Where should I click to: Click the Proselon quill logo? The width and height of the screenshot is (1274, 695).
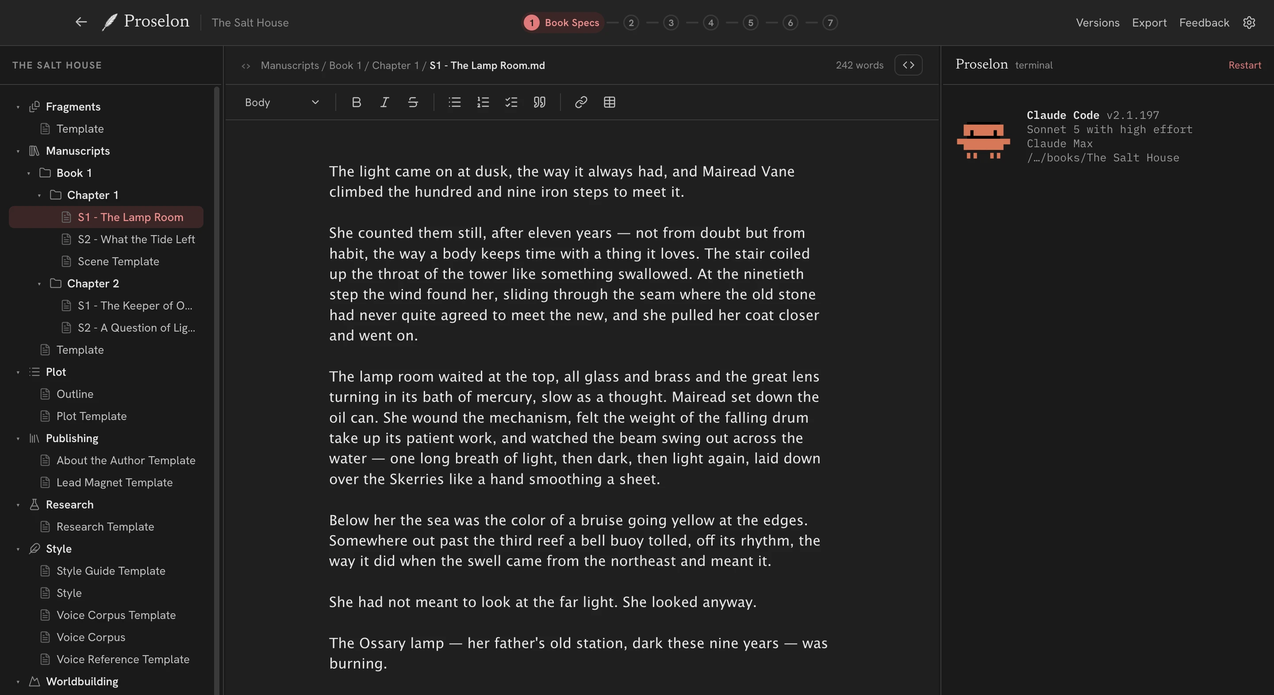click(x=109, y=22)
